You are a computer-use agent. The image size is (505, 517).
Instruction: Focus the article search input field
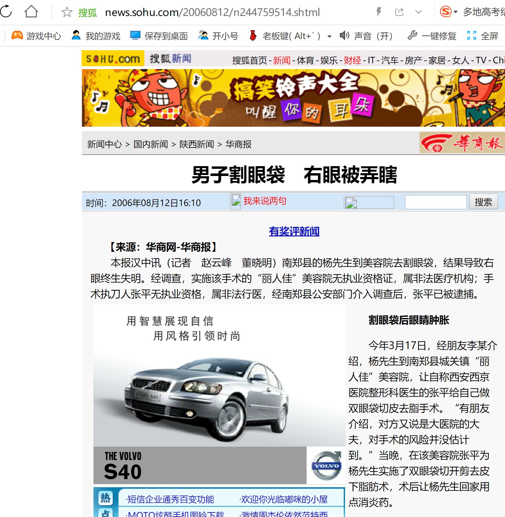point(436,202)
